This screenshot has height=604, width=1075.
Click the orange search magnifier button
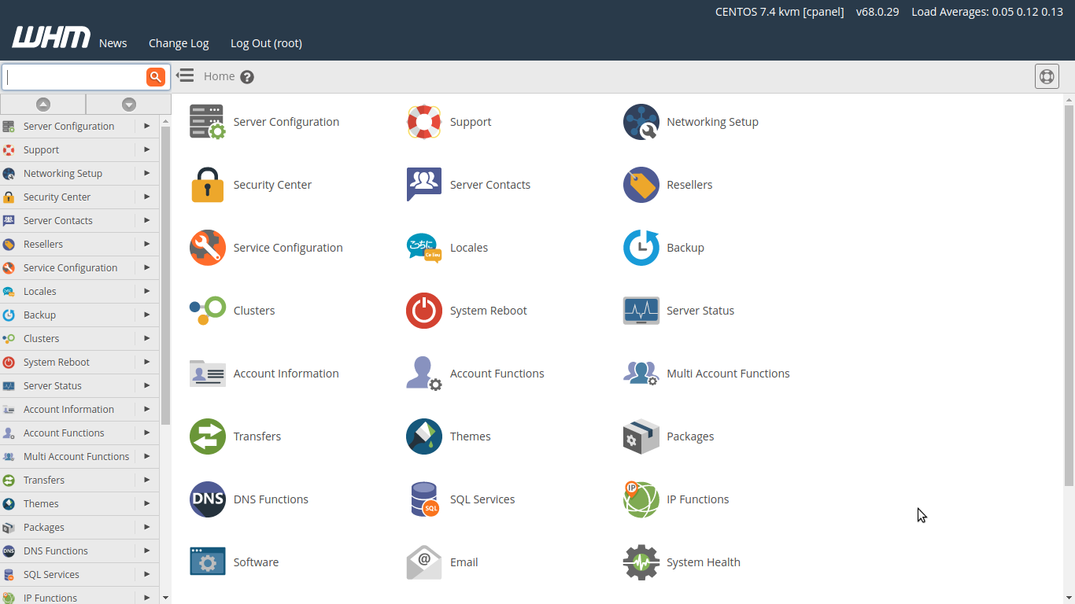pyautogui.click(x=156, y=76)
